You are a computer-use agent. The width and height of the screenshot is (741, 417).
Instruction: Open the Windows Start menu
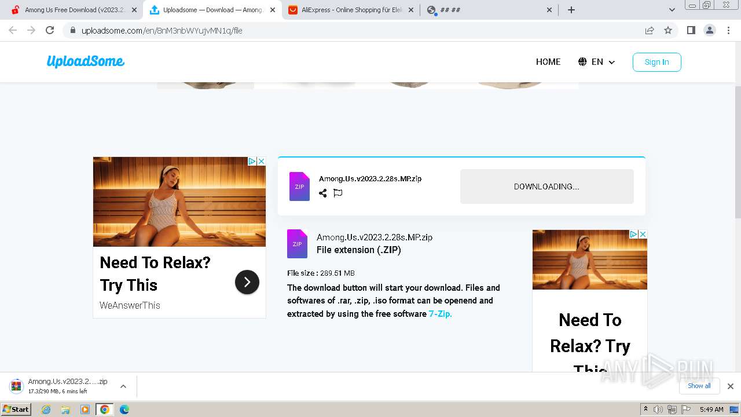(x=16, y=409)
